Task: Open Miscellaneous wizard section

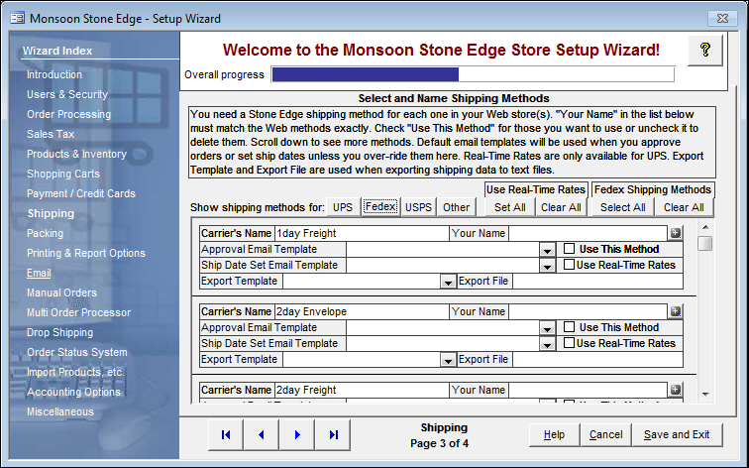Action: [x=60, y=411]
